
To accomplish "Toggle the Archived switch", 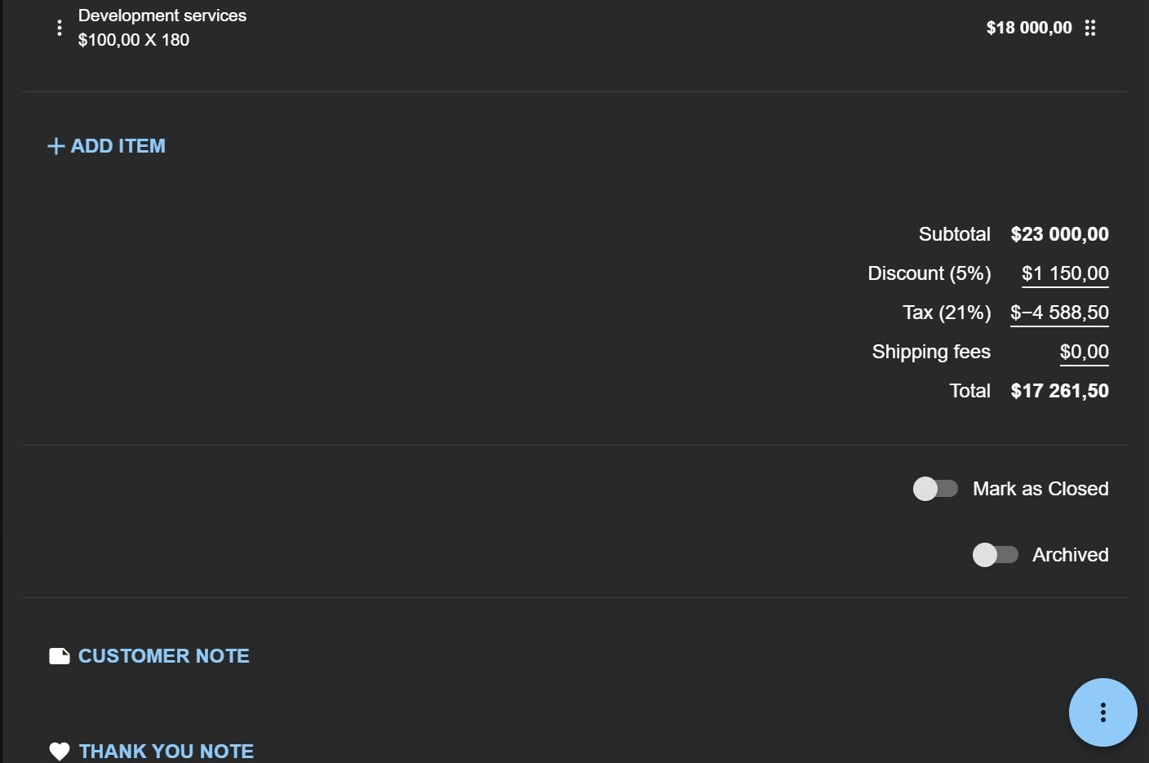I will (x=996, y=555).
